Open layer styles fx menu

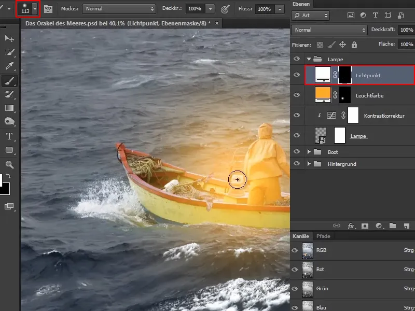coord(351,226)
